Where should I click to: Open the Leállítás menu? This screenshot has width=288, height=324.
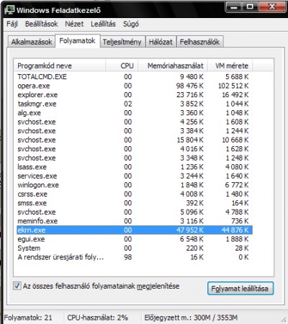[103, 24]
